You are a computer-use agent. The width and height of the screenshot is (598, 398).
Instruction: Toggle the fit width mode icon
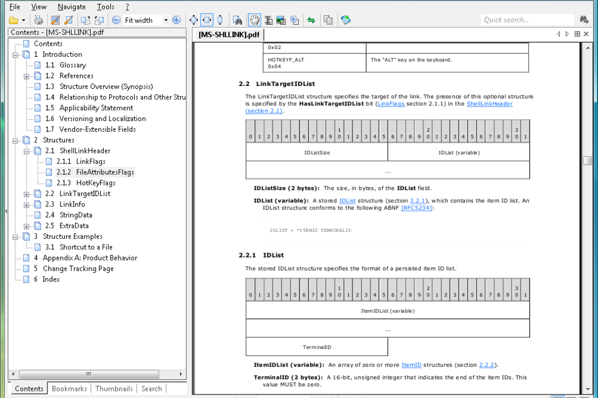click(207, 20)
